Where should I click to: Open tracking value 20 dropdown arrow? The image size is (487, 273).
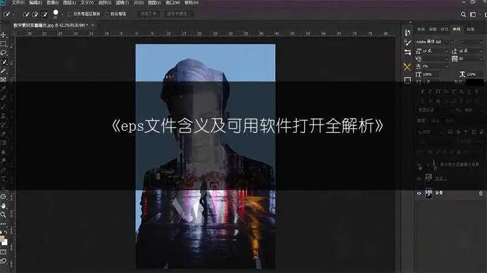pyautogui.click(x=481, y=58)
